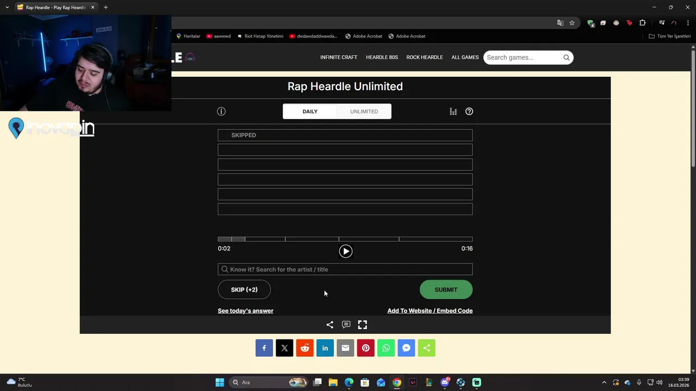Share on Messenger
696x391 pixels.
coord(406,348)
